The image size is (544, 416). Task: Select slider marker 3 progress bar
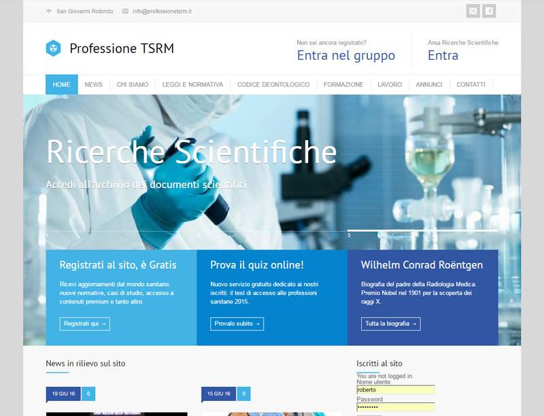coord(422,230)
